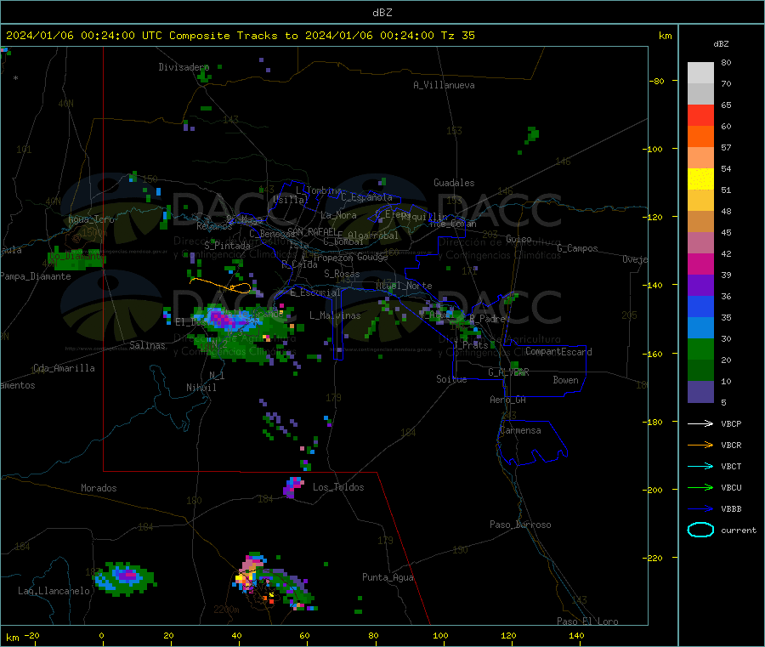Click the orange storm track near S_Pintada
Viewport: 765px width, 647px height.
(220, 285)
